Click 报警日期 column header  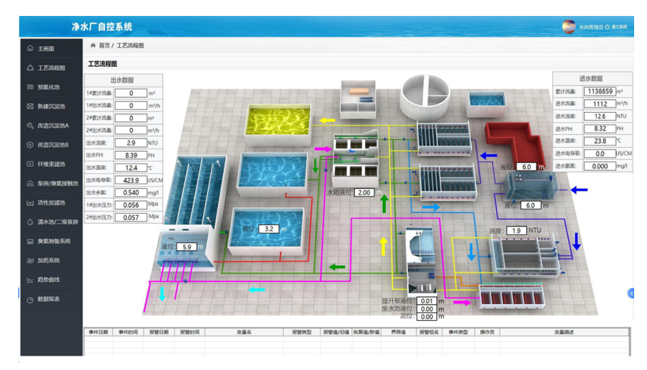click(x=159, y=332)
